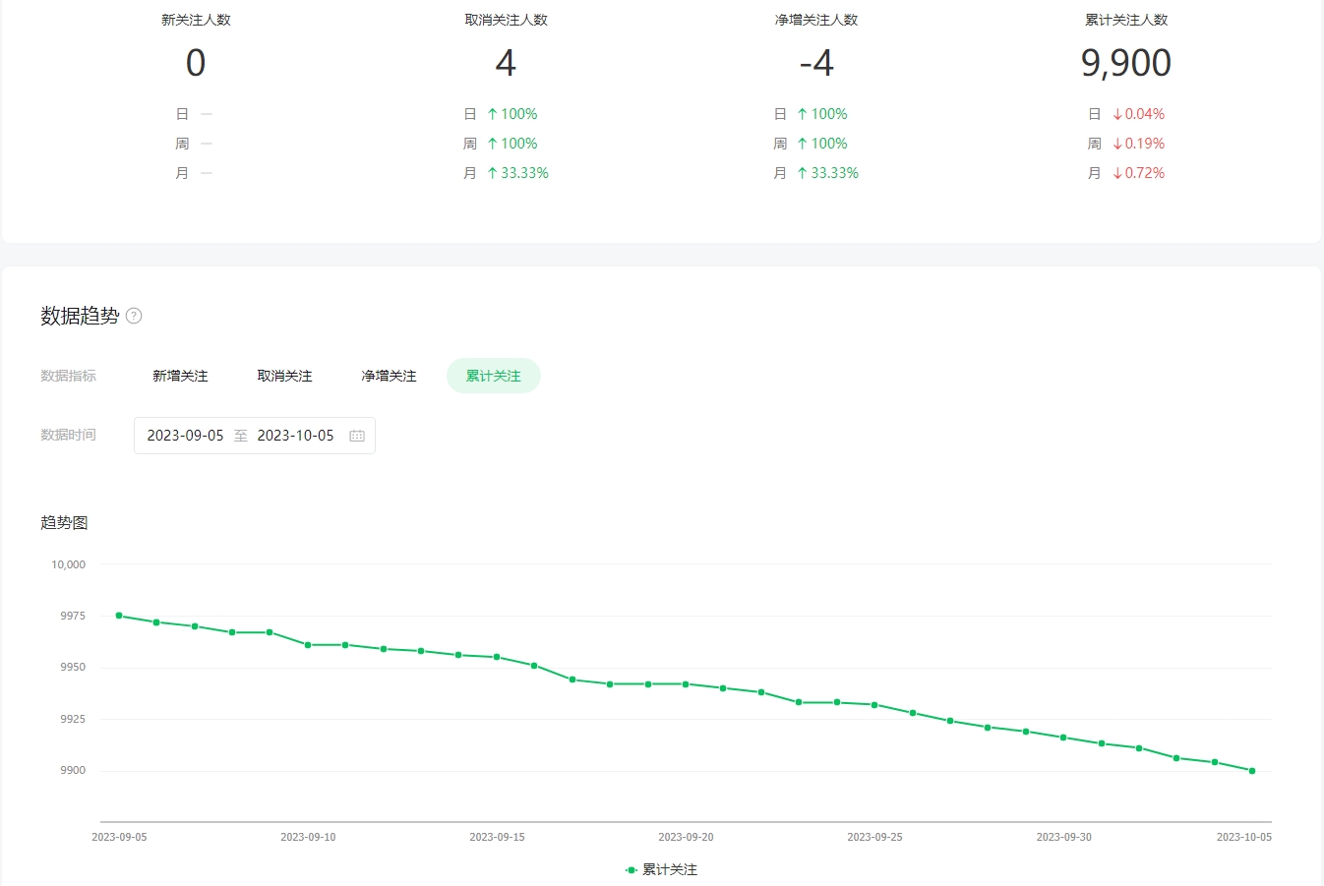Viewport: 1324px width, 886px height.
Task: Click the chart data point at 2023-09-20
Action: 686,684
